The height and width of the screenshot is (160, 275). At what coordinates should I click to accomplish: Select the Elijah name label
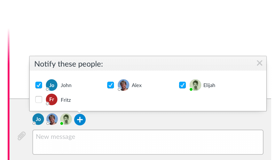click(x=209, y=85)
